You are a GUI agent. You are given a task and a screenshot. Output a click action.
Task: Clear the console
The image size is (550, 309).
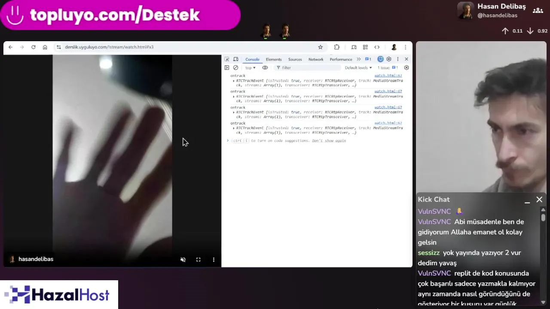tap(235, 68)
